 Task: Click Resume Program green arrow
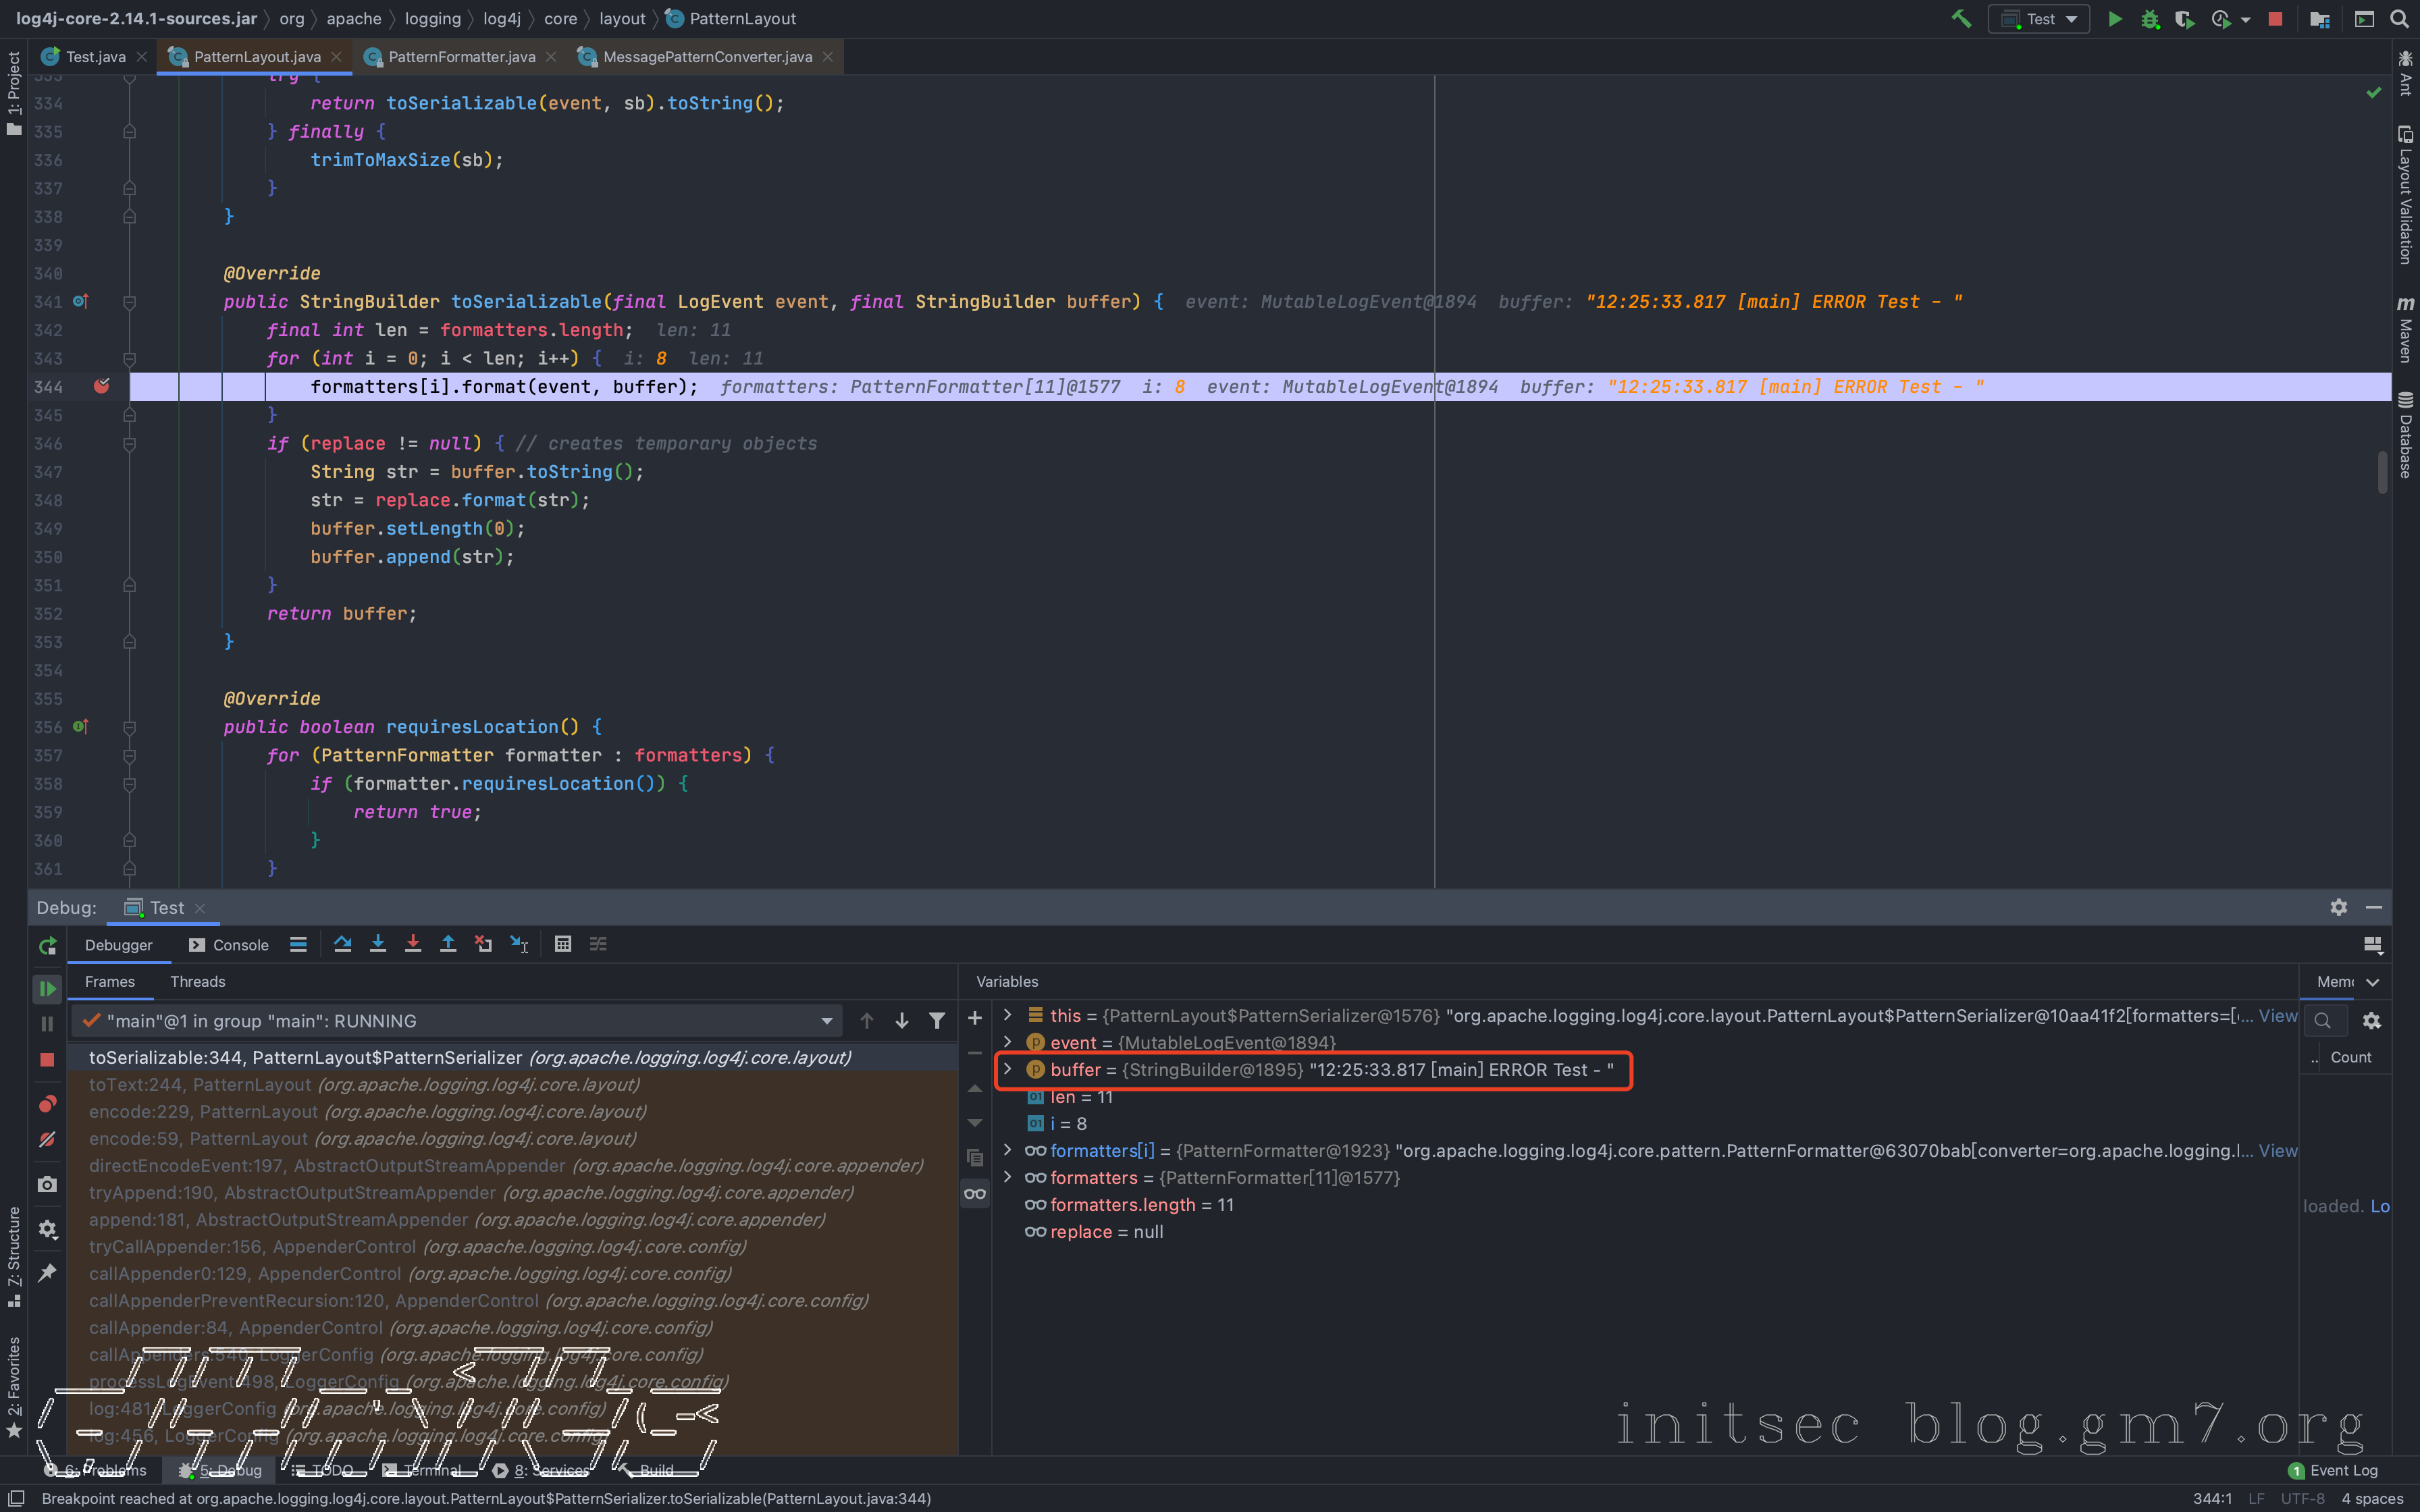tap(47, 989)
